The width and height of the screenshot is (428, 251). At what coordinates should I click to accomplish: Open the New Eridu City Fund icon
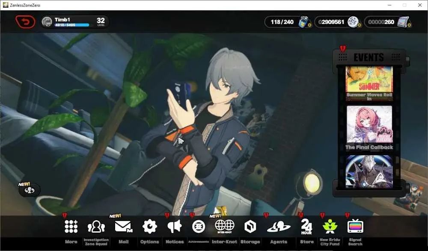330,227
